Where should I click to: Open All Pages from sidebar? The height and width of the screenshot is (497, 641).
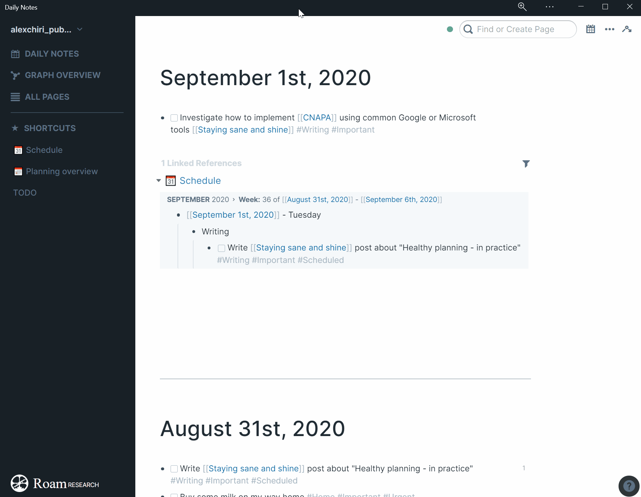[47, 97]
